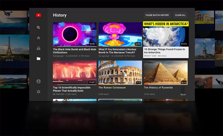Viewport: 223px width, 136px height.
Task: Click 'Kurzgesagt – In a Nutshell • 8.7M views' text
Action: click(117, 56)
